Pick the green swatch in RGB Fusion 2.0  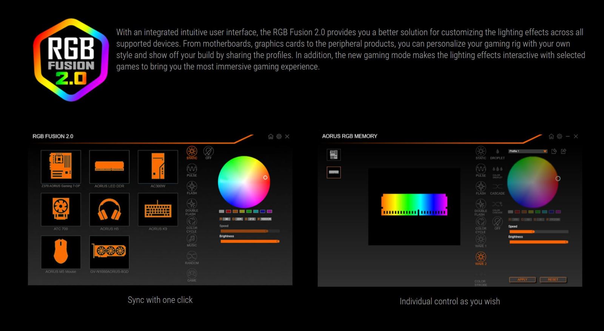(x=249, y=211)
